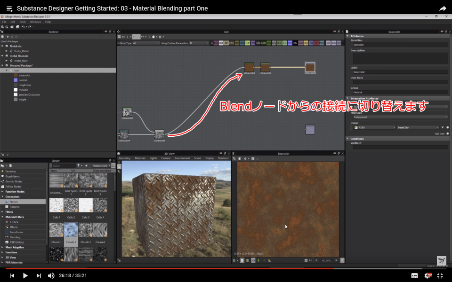Click the Identifier field containing basecolor
The image size is (452, 282).
coord(400,45)
